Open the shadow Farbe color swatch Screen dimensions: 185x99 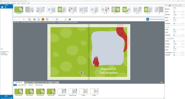pyautogui.click(x=175, y=50)
